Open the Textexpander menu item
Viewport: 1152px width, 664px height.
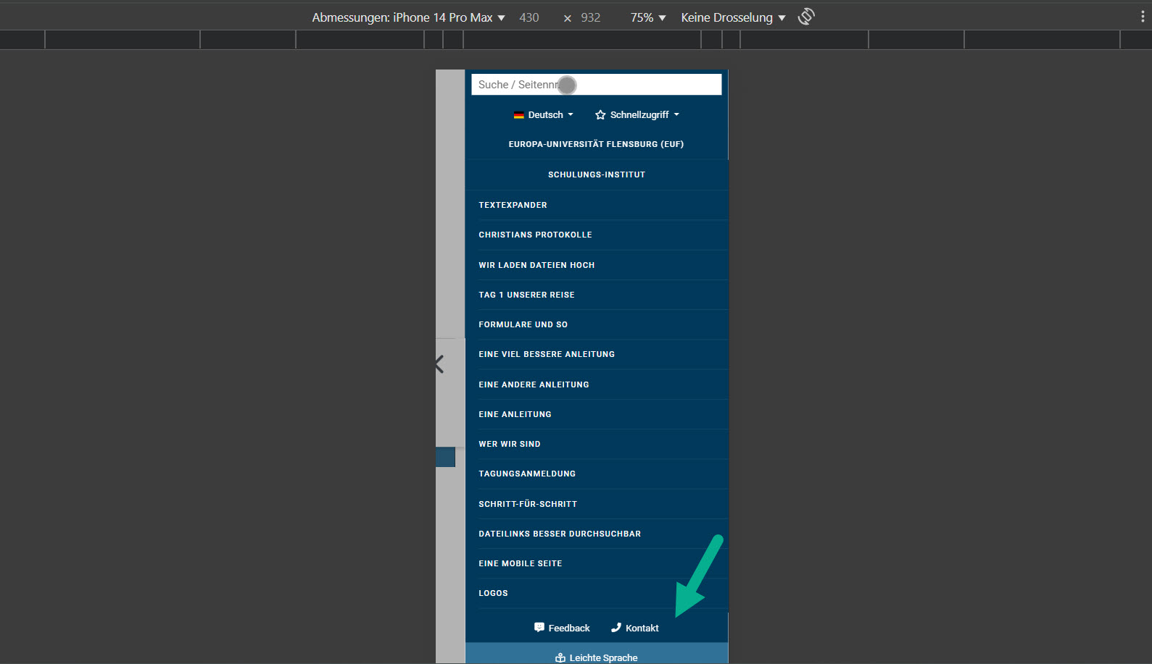(513, 205)
